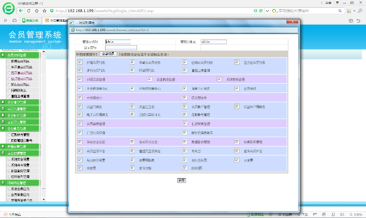Screen dimensions: 366x218
Task: Collapse the 会员资料管理 sidebar section
Action: pyautogui.click(x=20, y=55)
